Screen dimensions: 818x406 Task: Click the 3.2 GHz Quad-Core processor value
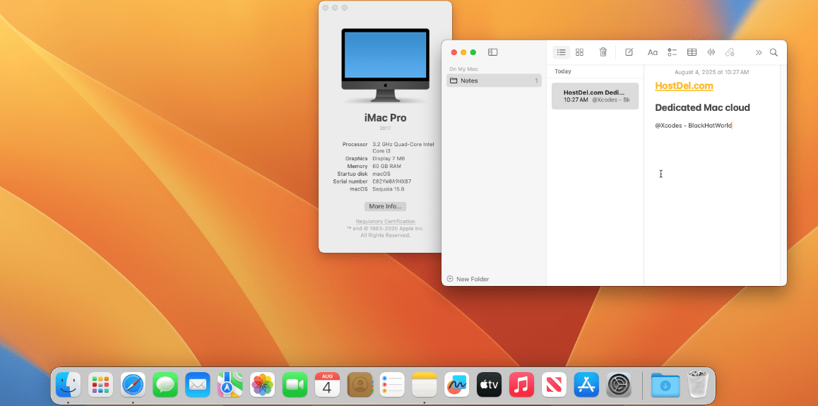point(403,148)
